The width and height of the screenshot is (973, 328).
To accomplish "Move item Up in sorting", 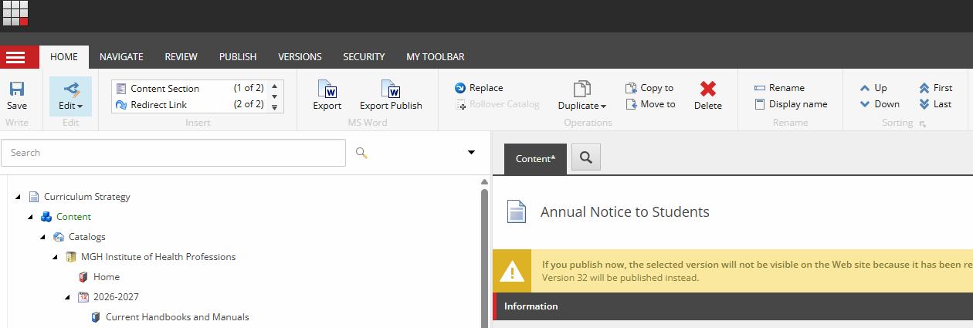I will click(873, 88).
